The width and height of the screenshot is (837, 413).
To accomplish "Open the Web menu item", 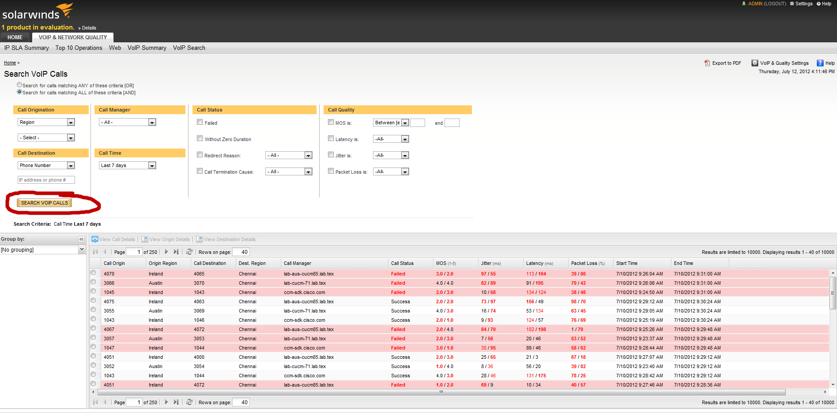I will tap(115, 48).
